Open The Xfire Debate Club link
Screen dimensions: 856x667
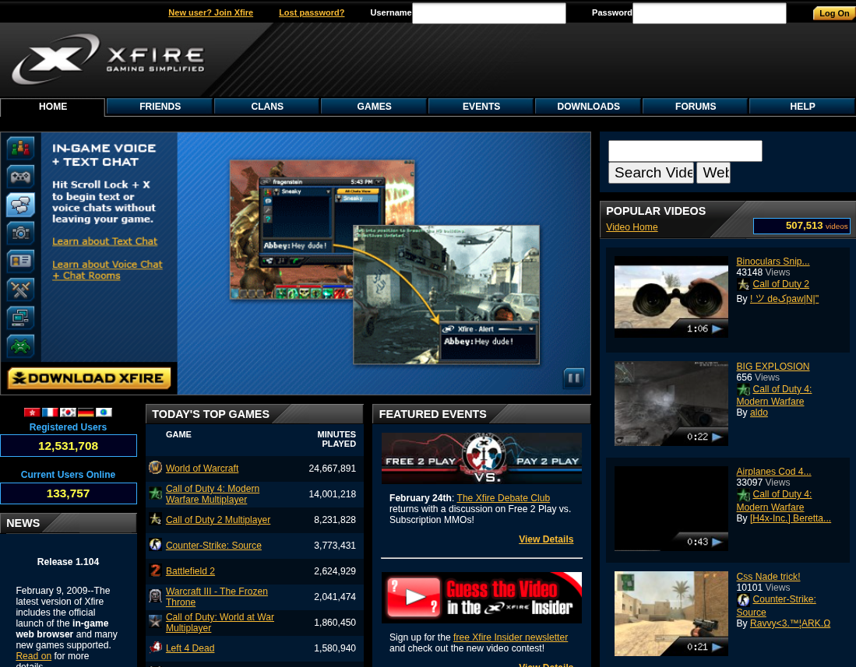click(503, 498)
